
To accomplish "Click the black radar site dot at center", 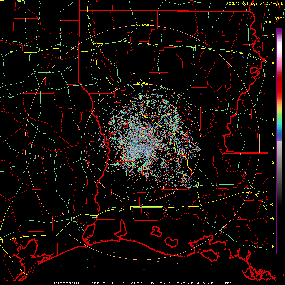I will coord(142,142).
